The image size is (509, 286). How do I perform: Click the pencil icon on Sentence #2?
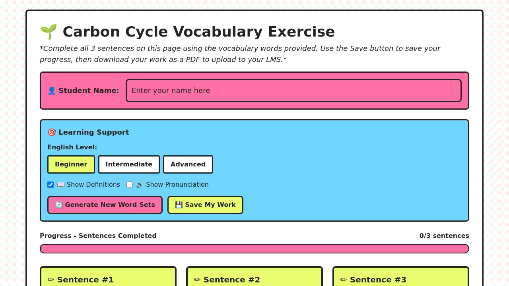point(197,280)
